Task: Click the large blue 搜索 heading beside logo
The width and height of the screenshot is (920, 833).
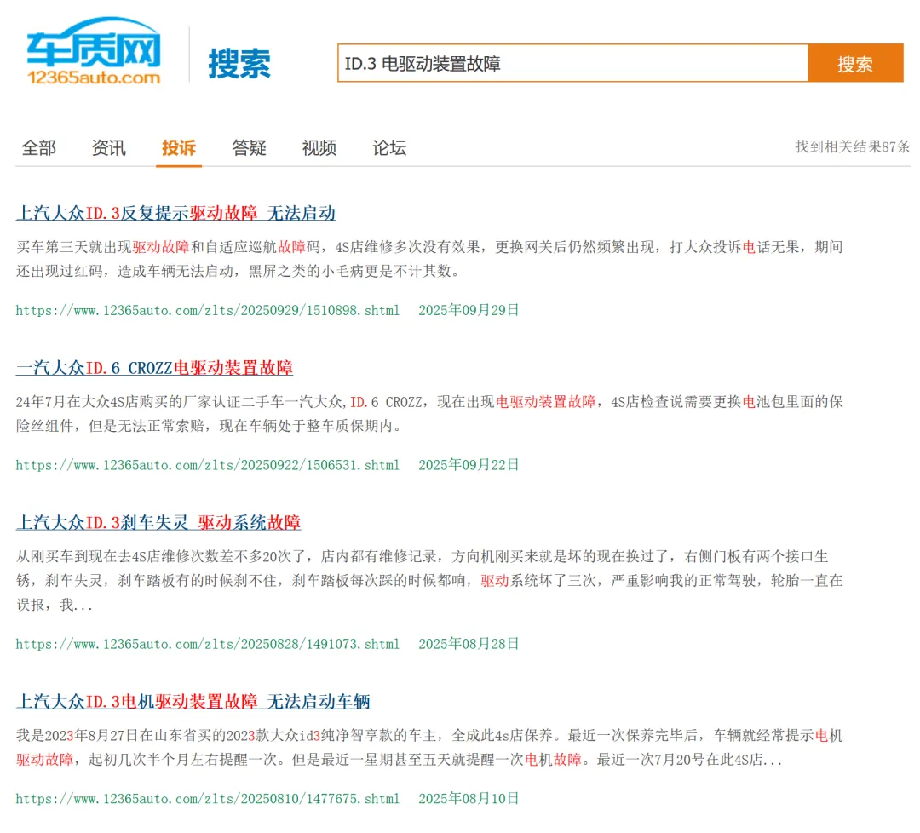Action: coord(239,63)
